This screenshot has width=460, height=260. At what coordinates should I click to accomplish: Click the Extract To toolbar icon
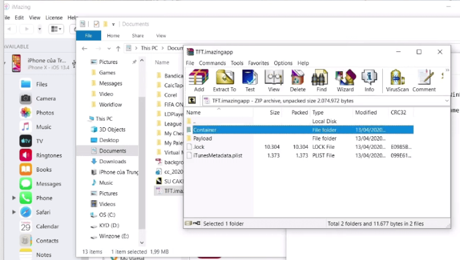click(225, 80)
